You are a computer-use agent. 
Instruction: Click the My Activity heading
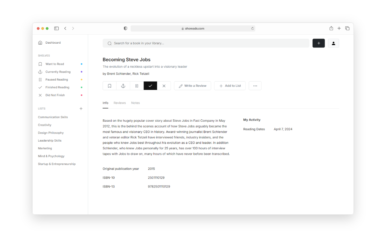pyautogui.click(x=252, y=120)
